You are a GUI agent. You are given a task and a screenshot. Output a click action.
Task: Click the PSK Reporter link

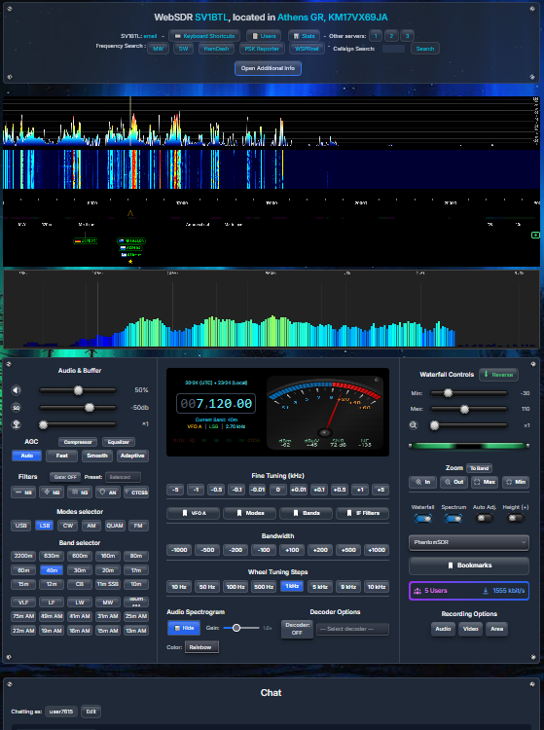[262, 49]
